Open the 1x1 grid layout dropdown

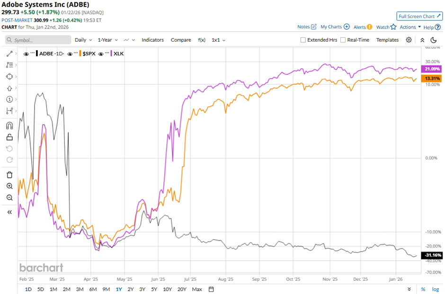tap(218, 40)
